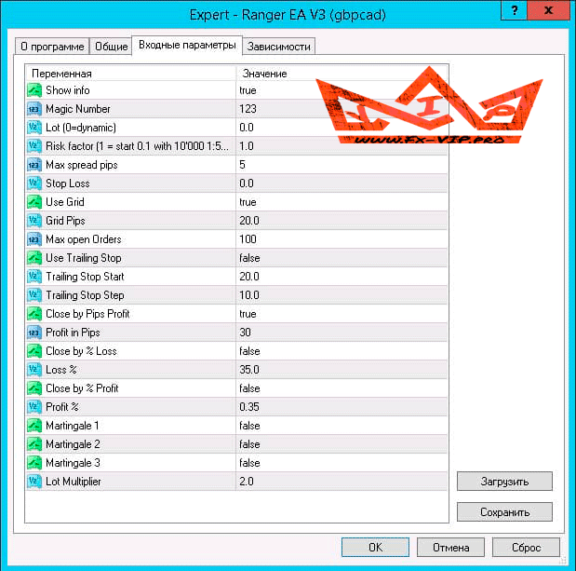This screenshot has height=571, width=576.
Task: Click the Trailing Stop Start icon
Action: pyautogui.click(x=34, y=277)
